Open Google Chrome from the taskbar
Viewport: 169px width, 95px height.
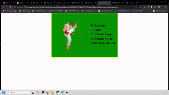click(x=57, y=92)
